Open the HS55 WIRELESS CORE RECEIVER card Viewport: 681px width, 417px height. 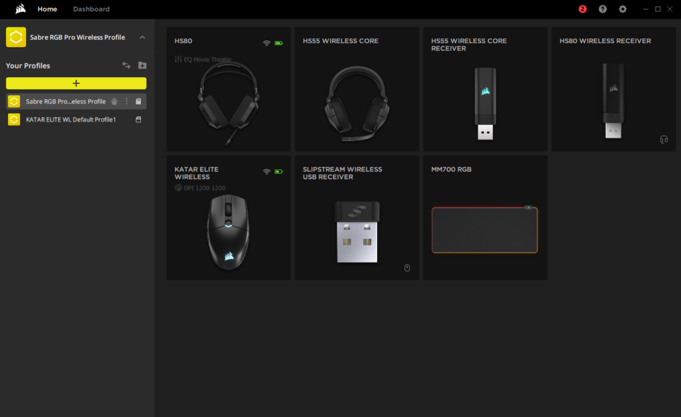point(485,89)
